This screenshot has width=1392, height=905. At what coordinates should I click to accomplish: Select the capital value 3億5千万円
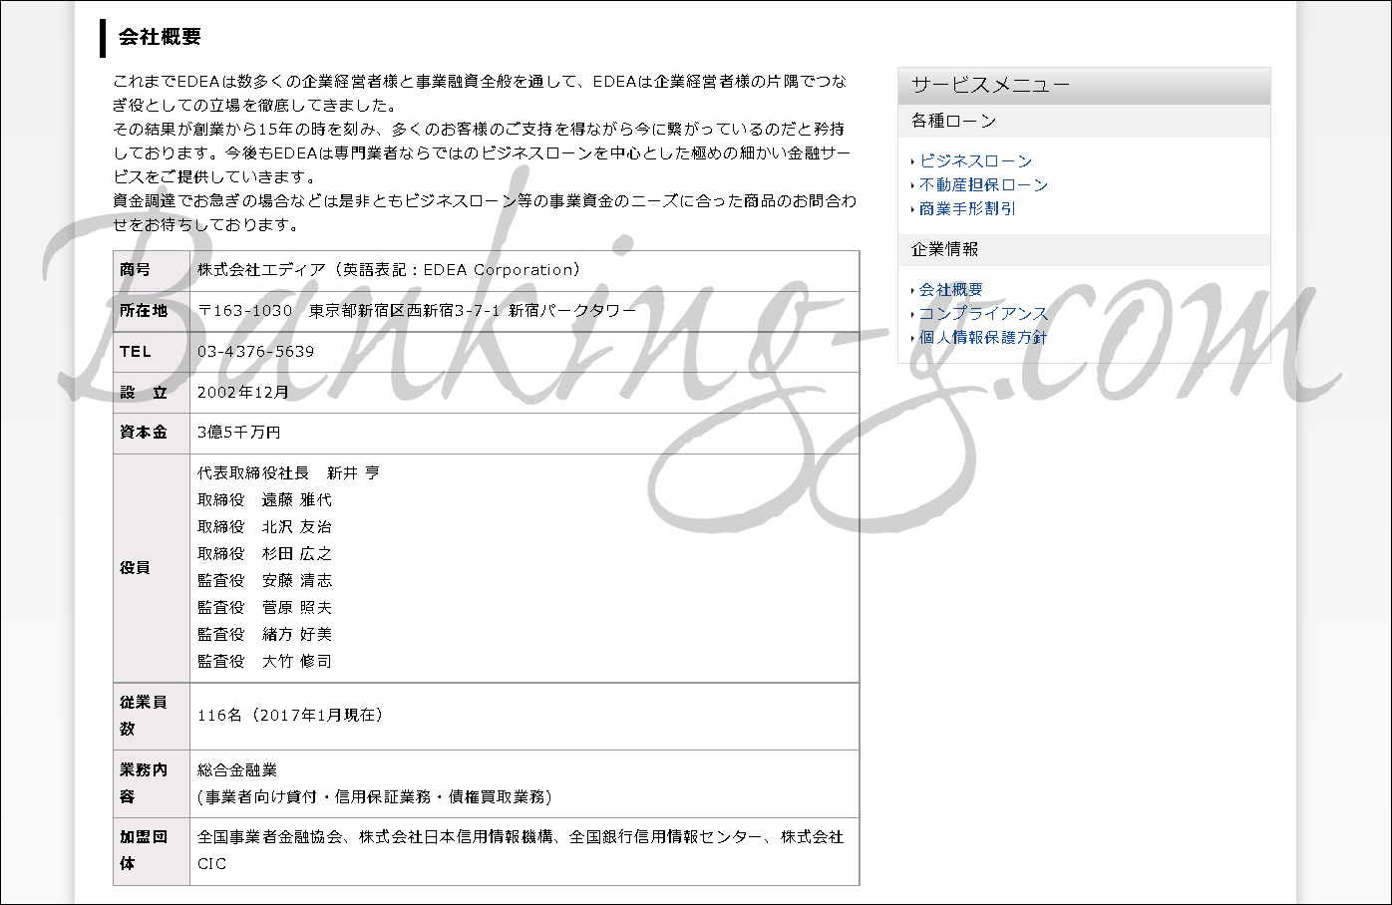239,433
